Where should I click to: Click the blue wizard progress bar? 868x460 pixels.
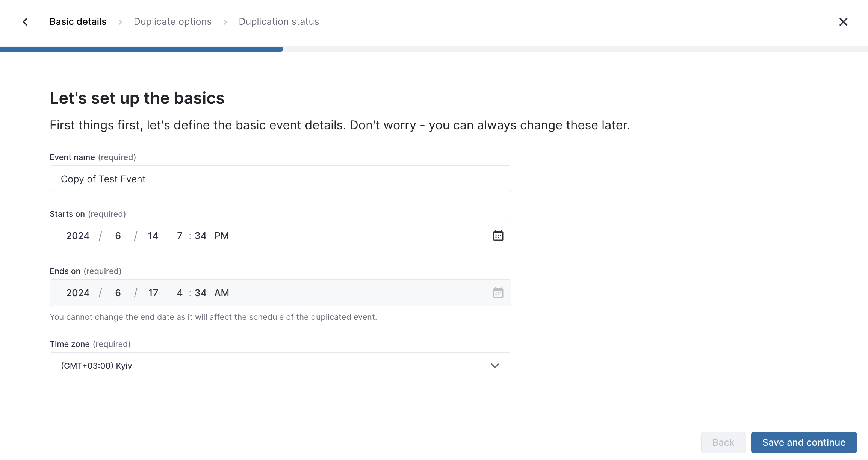coord(142,49)
